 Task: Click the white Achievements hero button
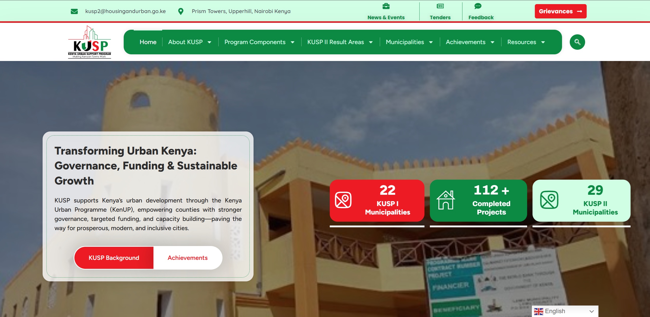point(188,258)
